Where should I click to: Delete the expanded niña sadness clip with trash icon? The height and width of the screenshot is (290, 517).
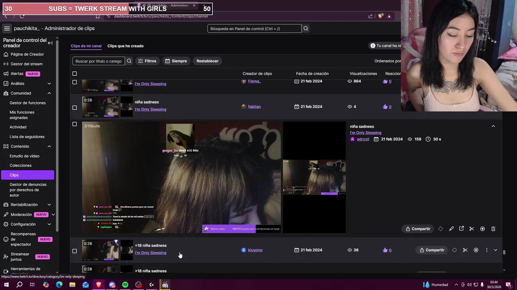coord(493,229)
